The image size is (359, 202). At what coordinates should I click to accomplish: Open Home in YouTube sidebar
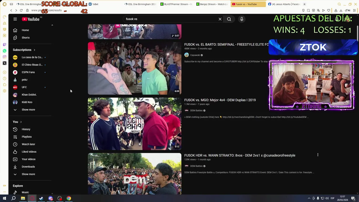pos(25,30)
